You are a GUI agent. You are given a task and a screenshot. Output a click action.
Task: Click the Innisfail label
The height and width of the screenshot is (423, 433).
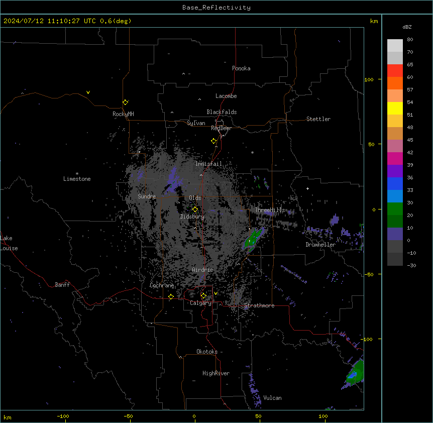click(x=208, y=164)
